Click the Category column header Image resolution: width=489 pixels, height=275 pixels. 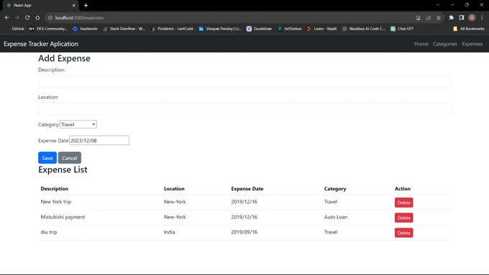(x=335, y=189)
